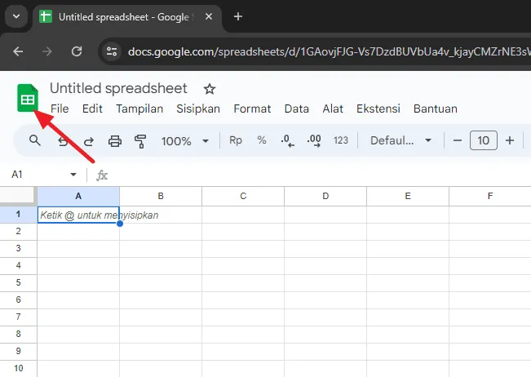This screenshot has width=531, height=377.
Task: Increase the font size with plus
Action: (x=510, y=140)
